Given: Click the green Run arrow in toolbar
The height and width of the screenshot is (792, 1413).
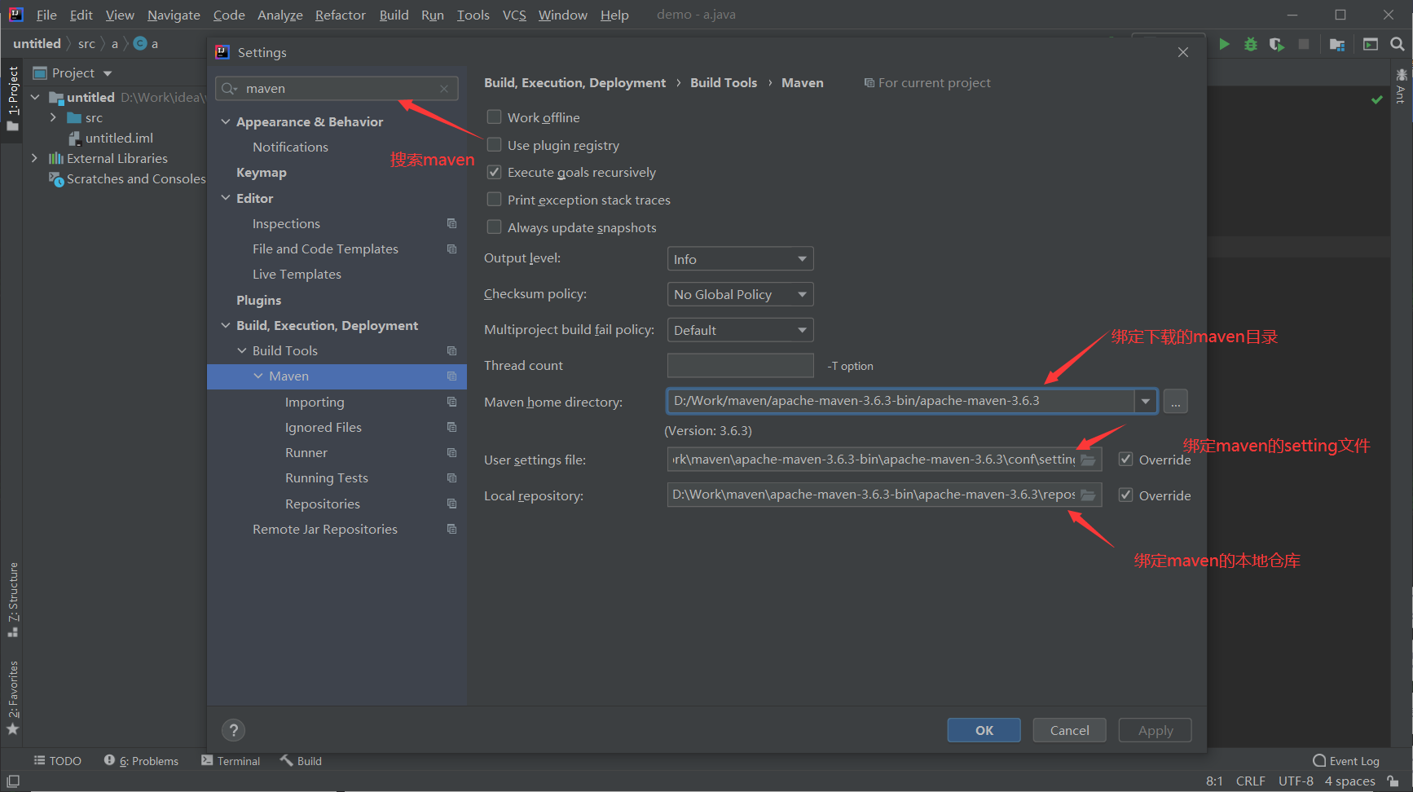Looking at the screenshot, I should (x=1224, y=44).
